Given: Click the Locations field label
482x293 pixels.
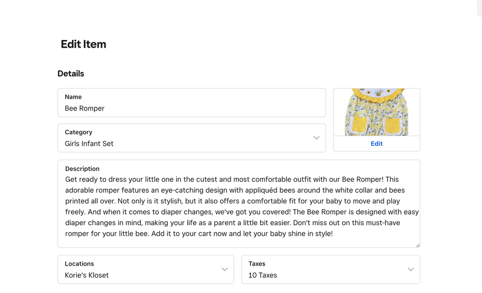Looking at the screenshot, I should [x=80, y=264].
